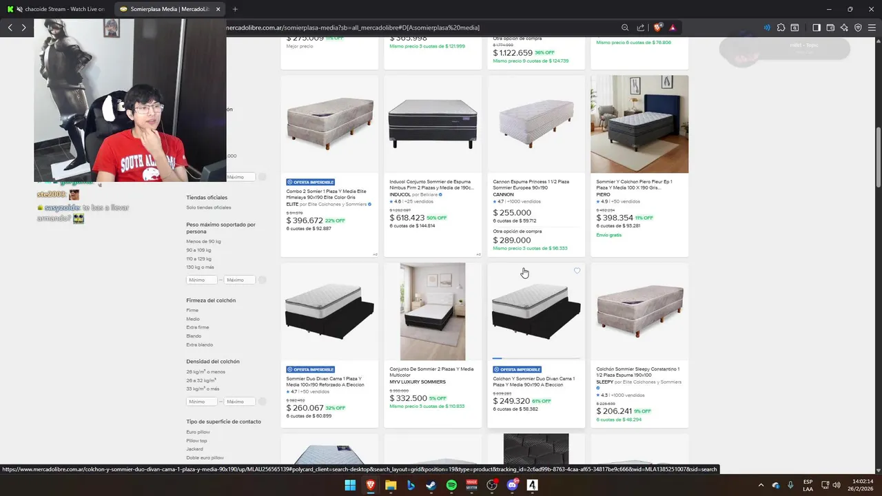Apply the weight range round arrow button
The image size is (882, 496).
pyautogui.click(x=263, y=280)
